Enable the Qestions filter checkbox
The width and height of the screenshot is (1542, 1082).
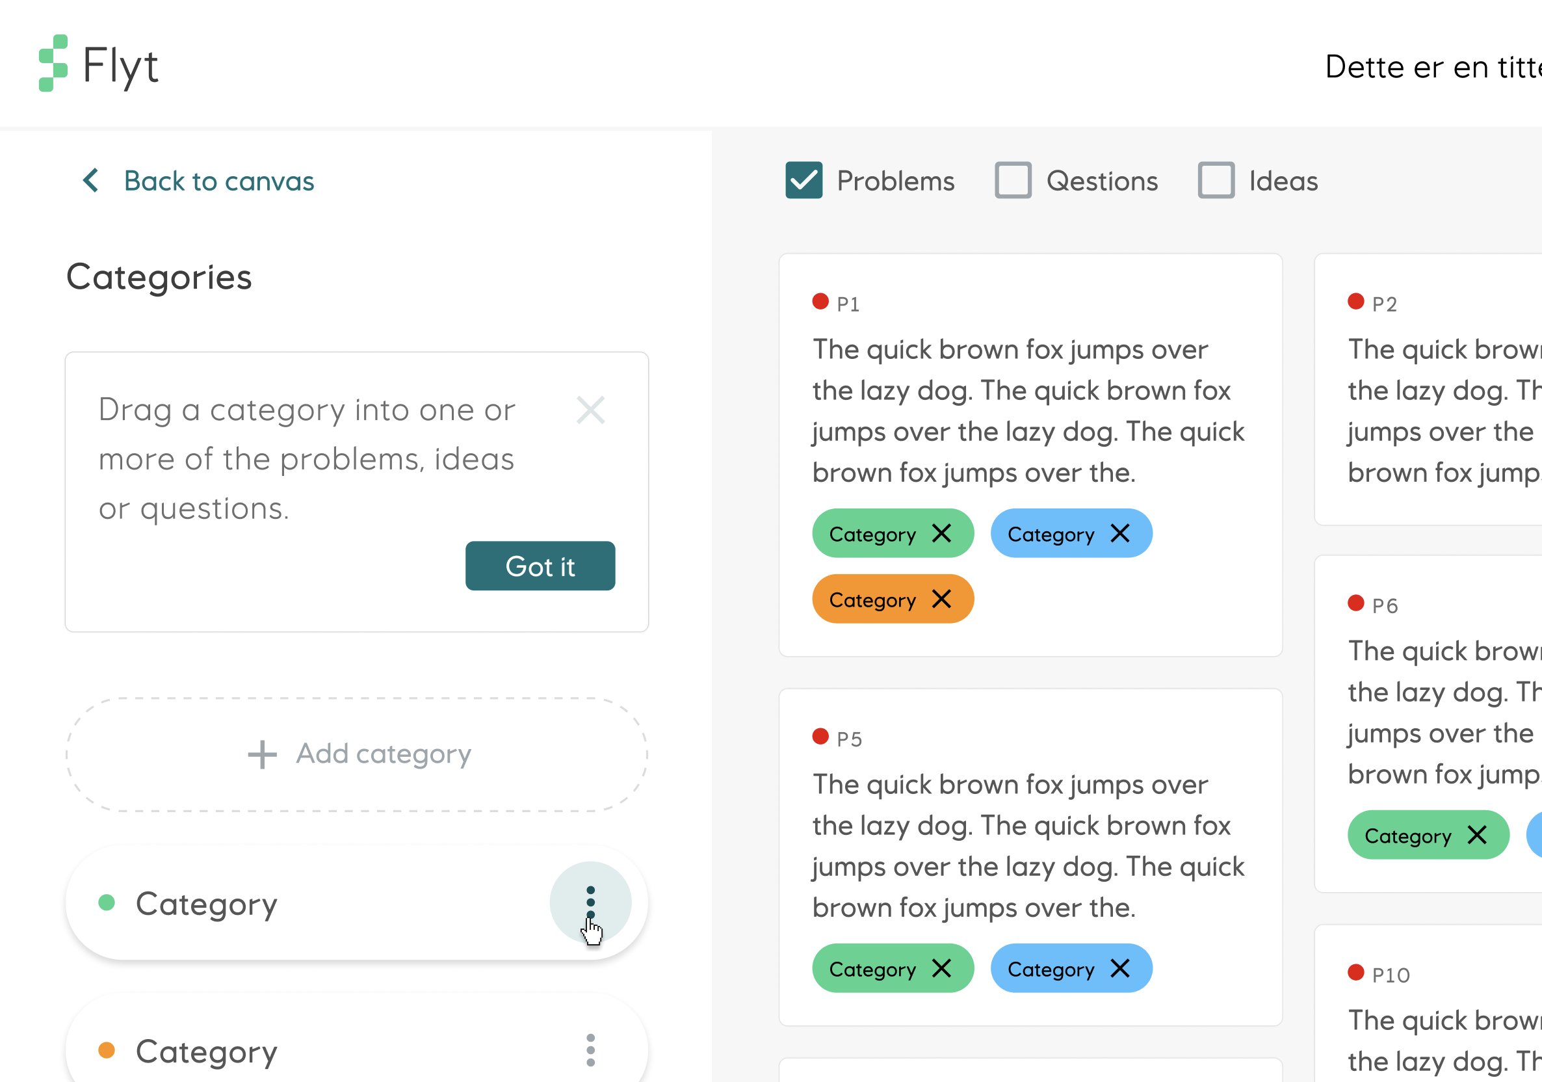coord(1013,180)
